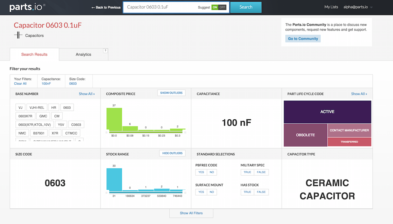Click the 0603 size code value
The height and width of the screenshot is (224, 393).
click(55, 183)
